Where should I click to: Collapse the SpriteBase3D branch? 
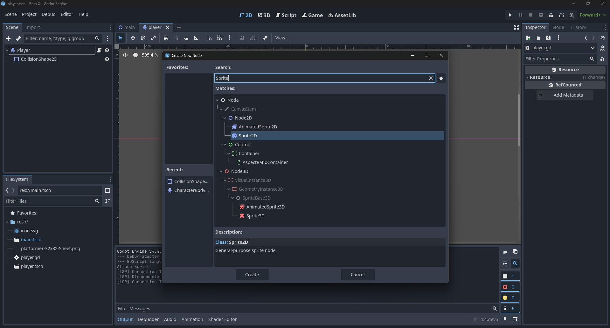(x=233, y=198)
